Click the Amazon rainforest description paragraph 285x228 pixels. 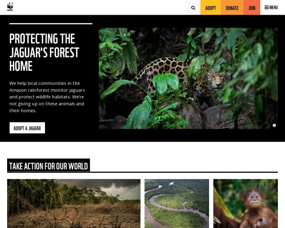47,97
